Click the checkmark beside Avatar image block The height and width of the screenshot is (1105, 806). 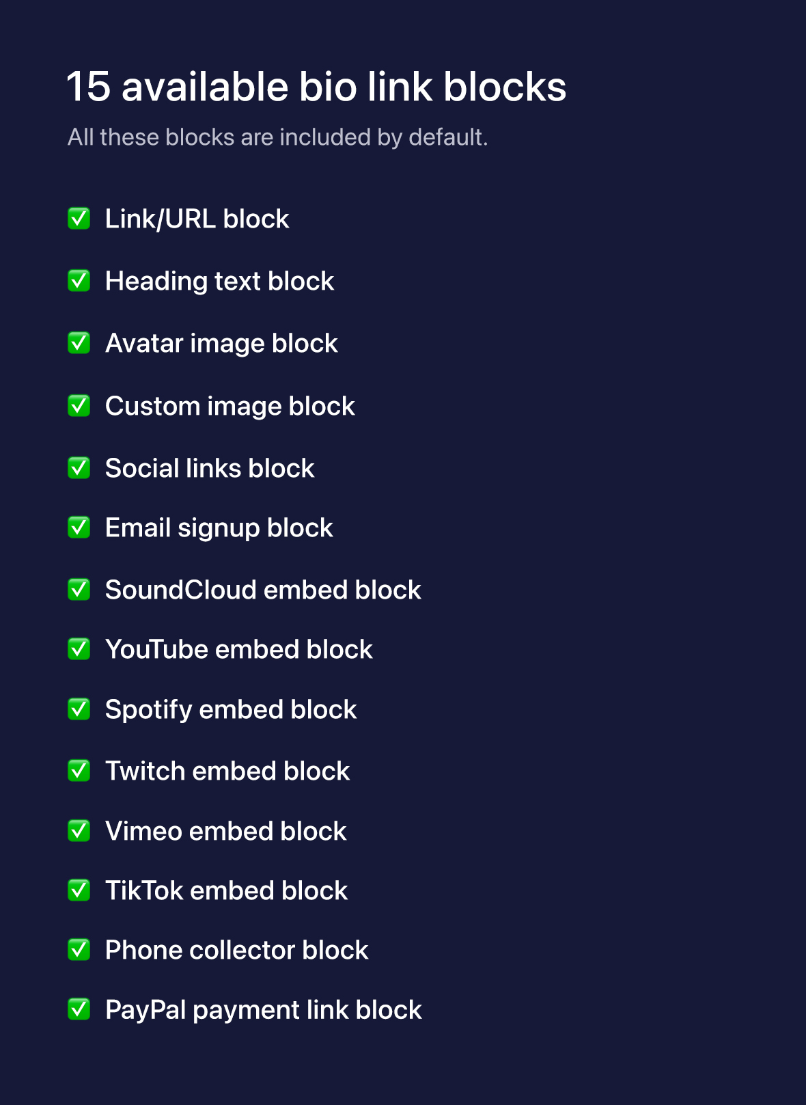[x=79, y=343]
